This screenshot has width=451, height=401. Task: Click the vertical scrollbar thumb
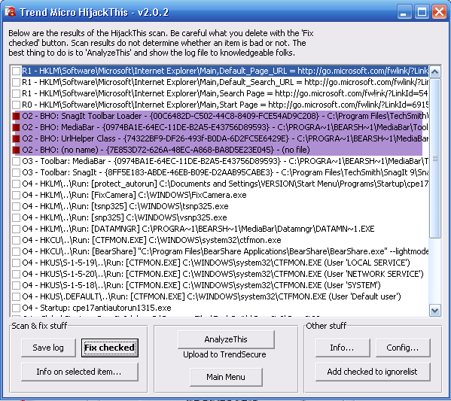pos(435,158)
